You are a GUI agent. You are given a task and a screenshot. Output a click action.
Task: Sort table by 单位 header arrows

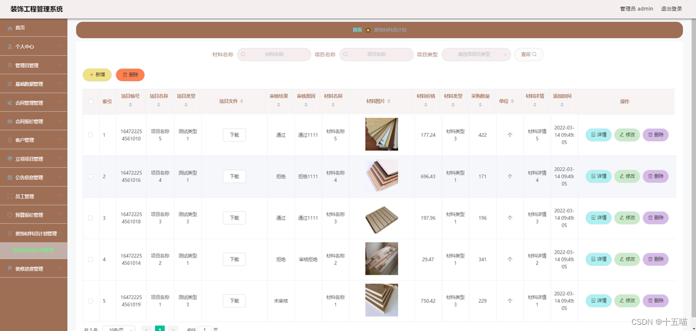coord(513,102)
